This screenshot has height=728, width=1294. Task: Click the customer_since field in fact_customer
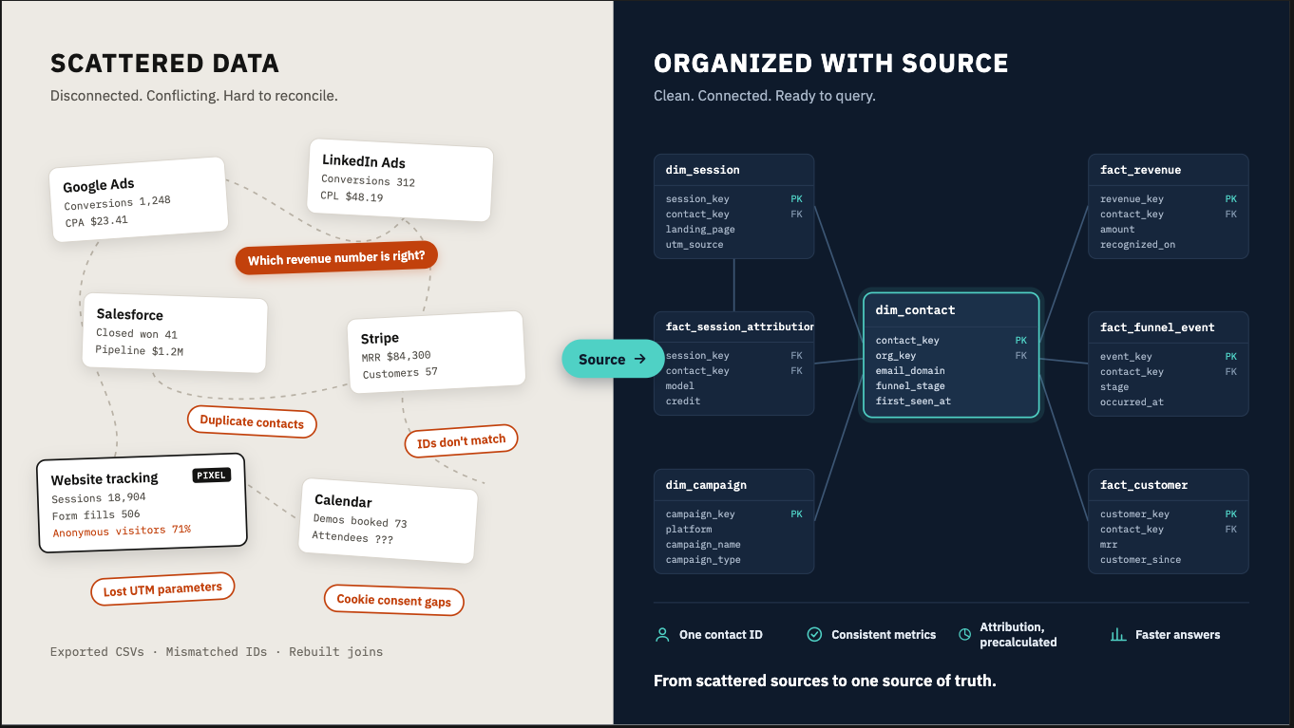pos(1140,560)
